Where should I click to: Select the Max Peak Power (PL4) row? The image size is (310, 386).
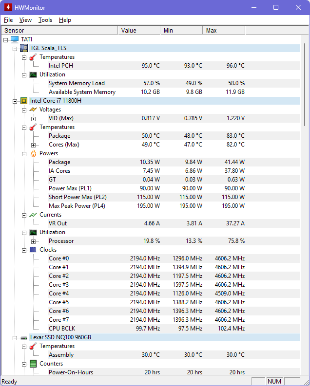174,206
